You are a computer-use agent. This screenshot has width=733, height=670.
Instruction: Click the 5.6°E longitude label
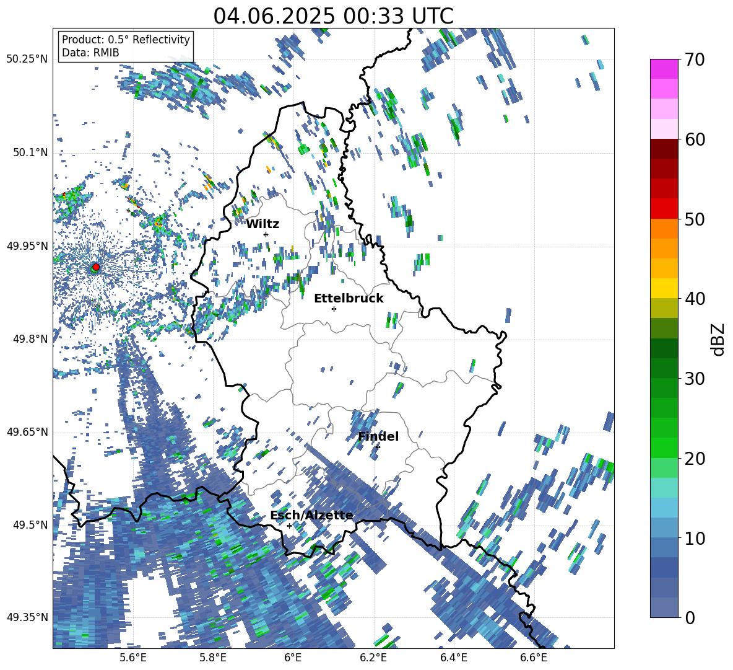click(133, 658)
